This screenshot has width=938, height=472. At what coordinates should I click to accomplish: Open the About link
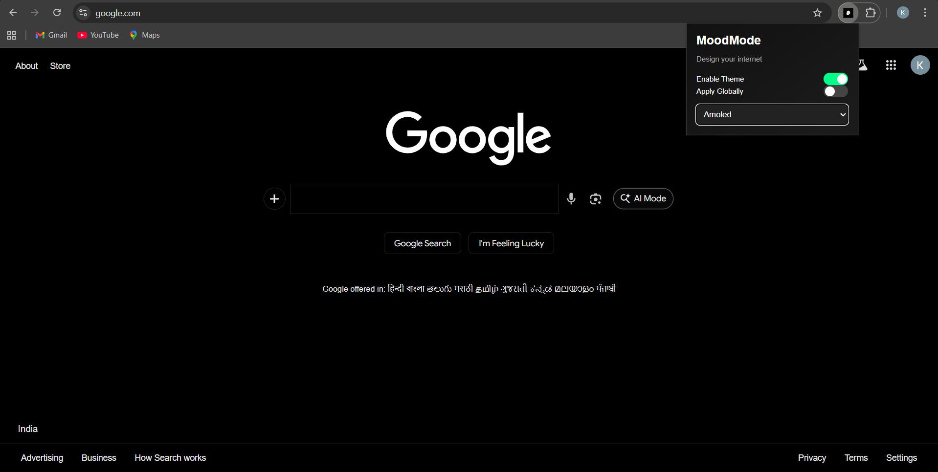click(x=26, y=66)
